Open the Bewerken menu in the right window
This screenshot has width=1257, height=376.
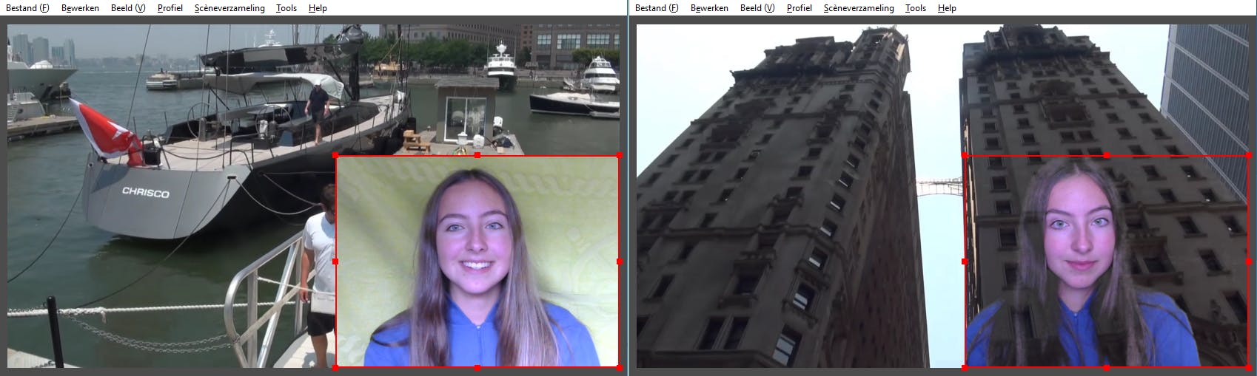[709, 8]
